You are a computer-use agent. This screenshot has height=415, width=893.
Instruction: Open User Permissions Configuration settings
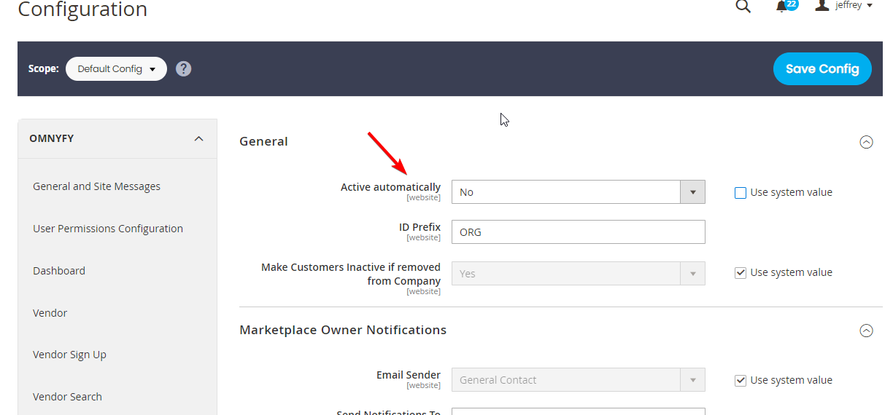coord(108,229)
